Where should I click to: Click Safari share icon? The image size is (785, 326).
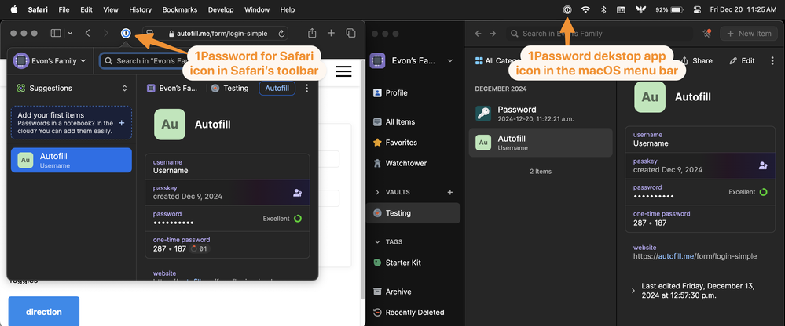(x=312, y=33)
